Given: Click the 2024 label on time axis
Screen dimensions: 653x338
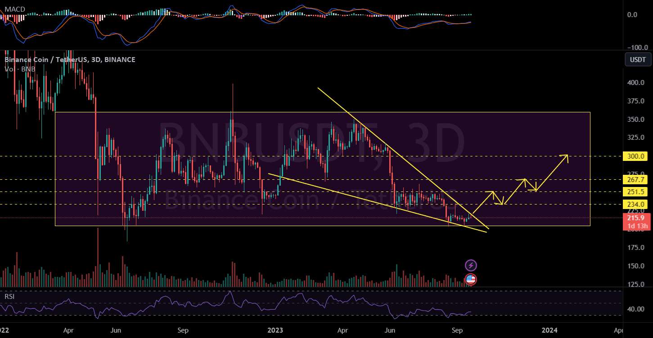Looking at the screenshot, I should 549,330.
